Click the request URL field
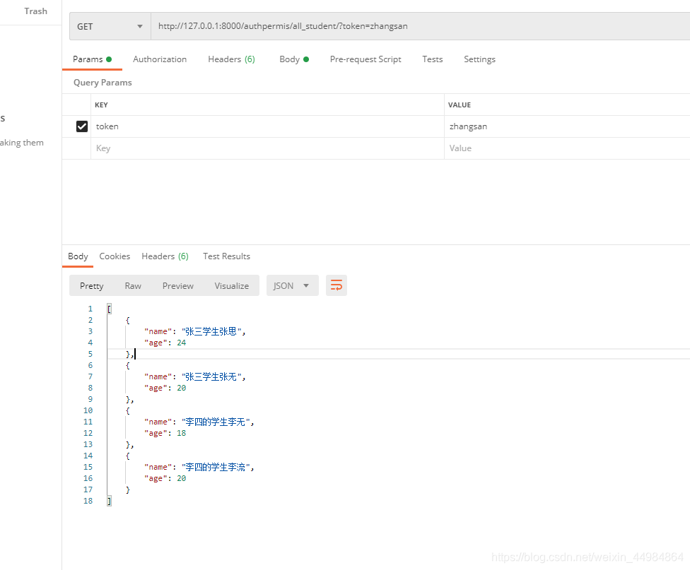Screen dimensions: 690x570 420,26
